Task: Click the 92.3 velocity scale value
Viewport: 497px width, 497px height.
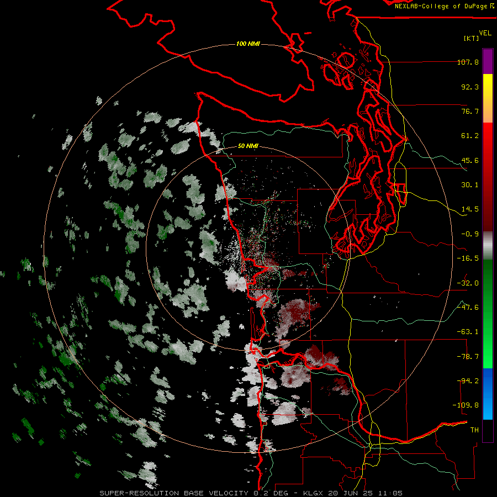Action: [x=470, y=87]
